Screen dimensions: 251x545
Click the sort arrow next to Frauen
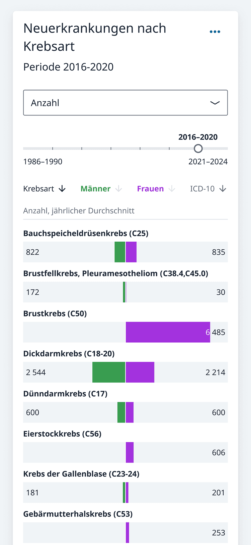[172, 189]
